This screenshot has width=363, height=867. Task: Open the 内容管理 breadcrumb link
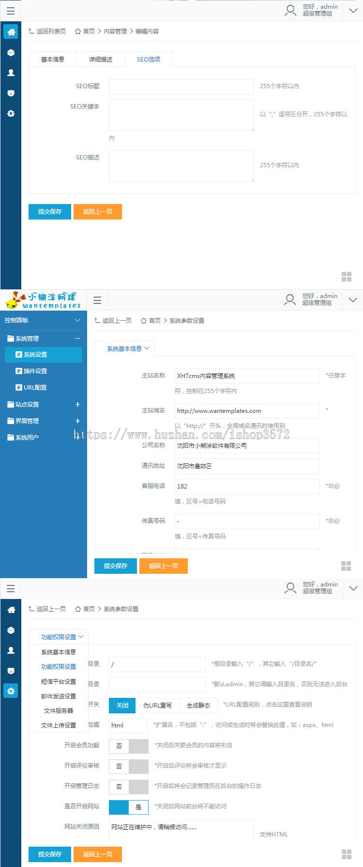tap(115, 31)
